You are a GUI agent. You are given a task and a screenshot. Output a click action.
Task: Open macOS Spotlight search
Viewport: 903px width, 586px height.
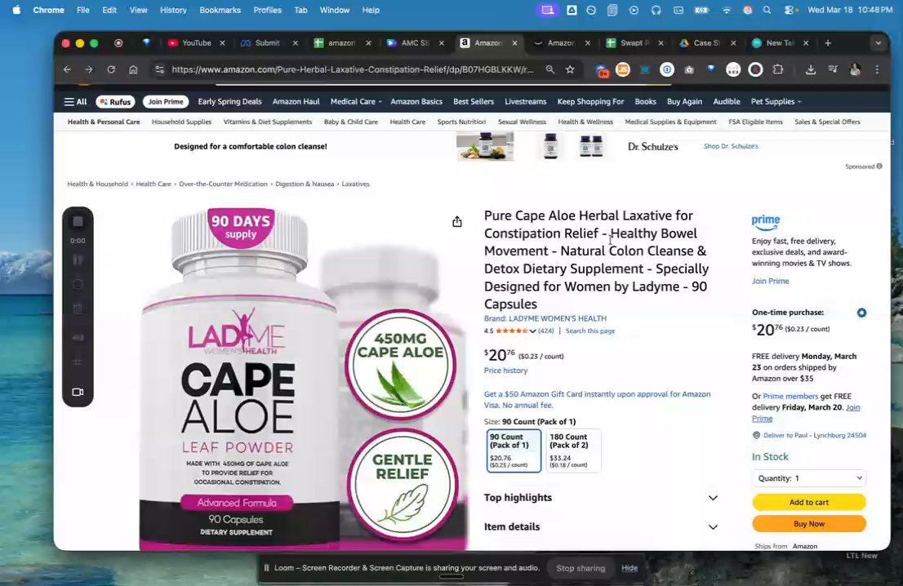tap(767, 10)
